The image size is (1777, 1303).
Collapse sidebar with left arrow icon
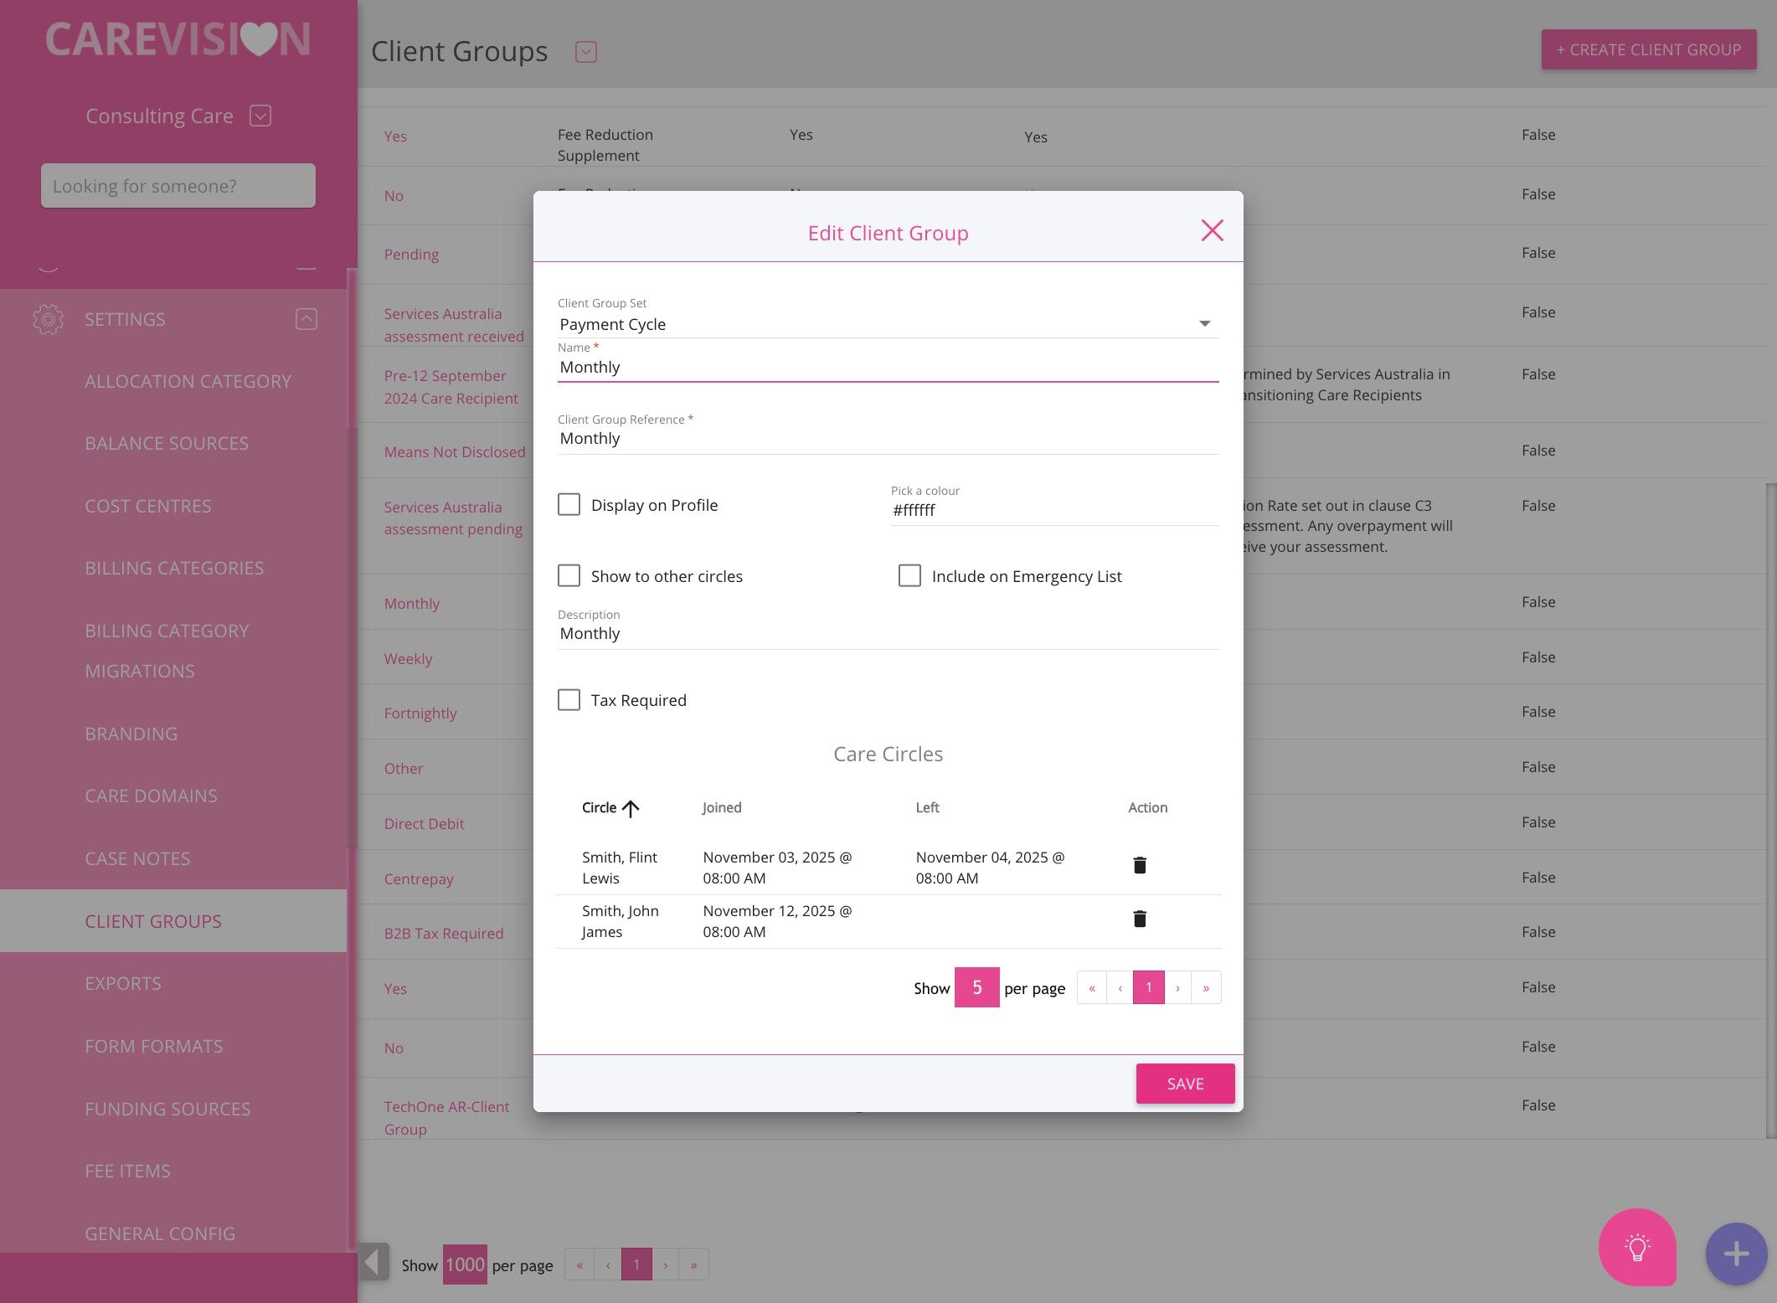pos(373,1262)
